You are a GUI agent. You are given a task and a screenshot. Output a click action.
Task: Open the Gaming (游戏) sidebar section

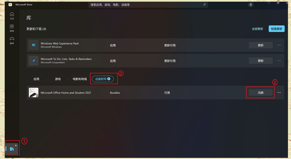(12, 40)
